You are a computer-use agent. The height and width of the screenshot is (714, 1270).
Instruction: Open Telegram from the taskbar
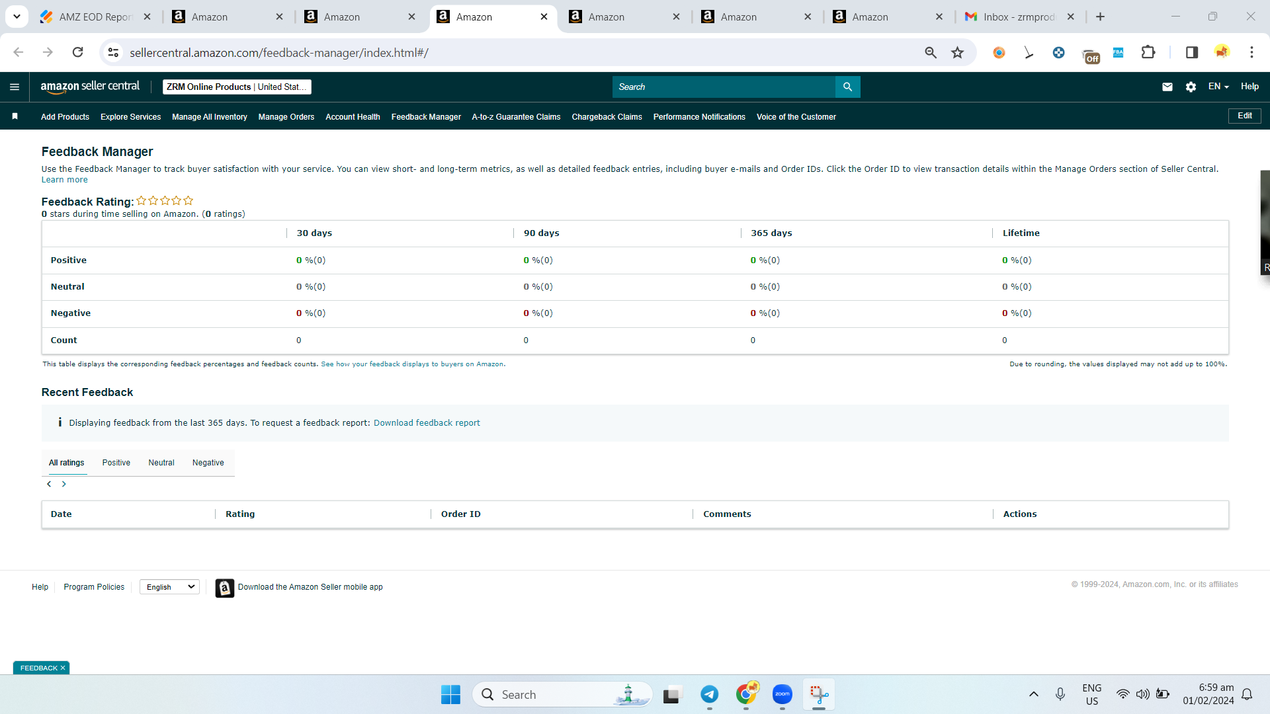pyautogui.click(x=710, y=694)
